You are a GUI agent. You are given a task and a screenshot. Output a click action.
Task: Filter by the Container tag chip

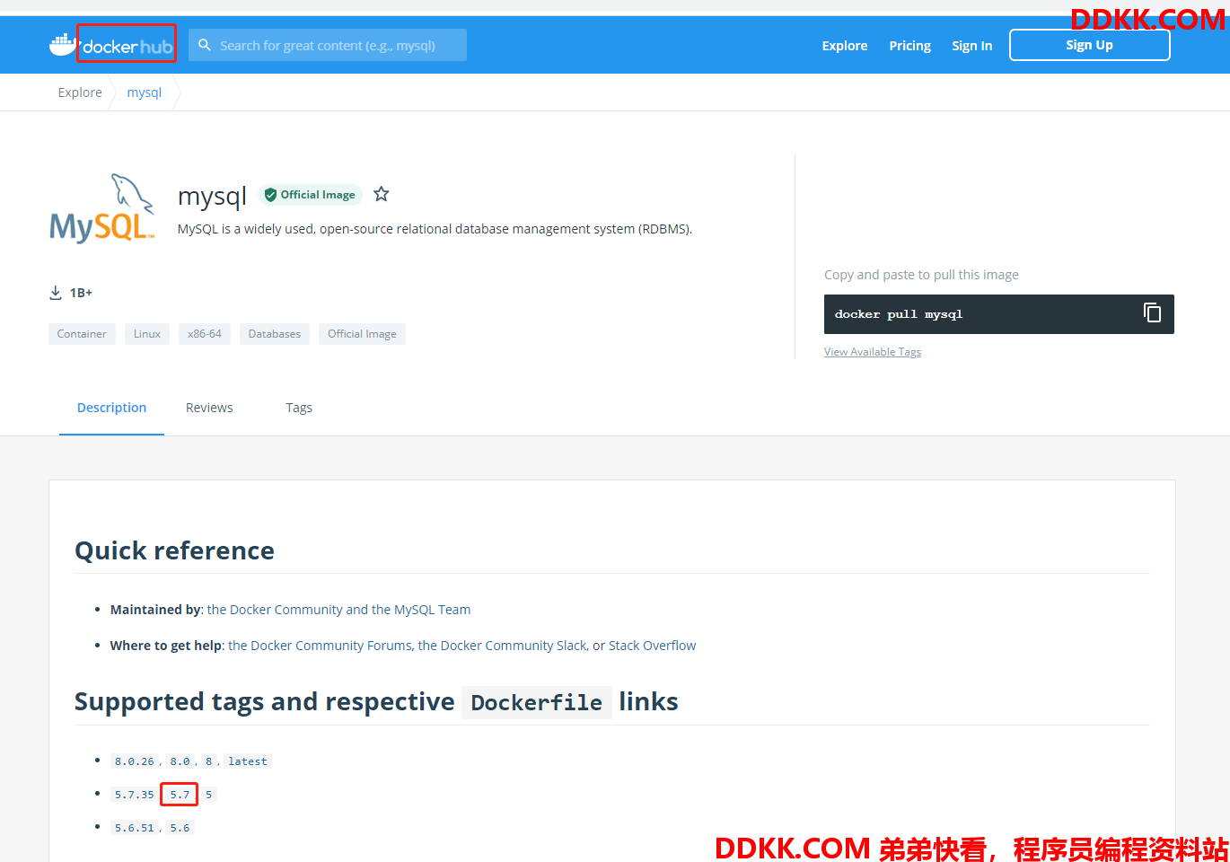click(x=82, y=334)
